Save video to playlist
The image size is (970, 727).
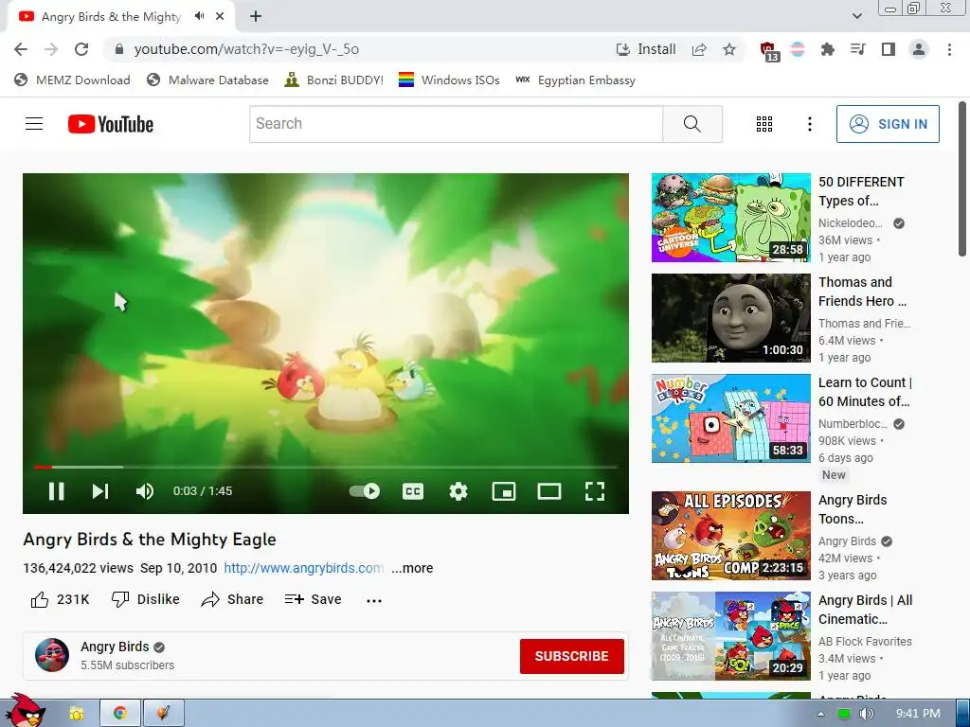point(313,599)
